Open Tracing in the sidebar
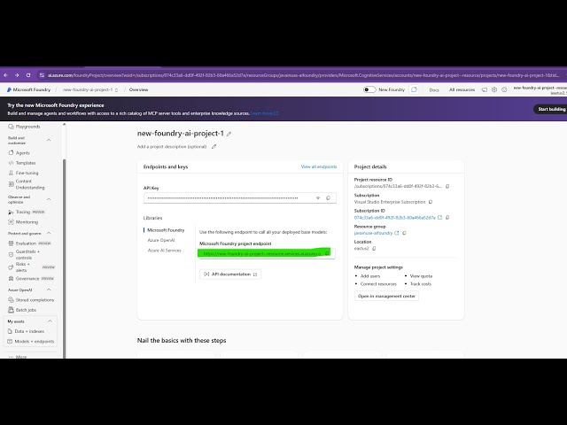The width and height of the screenshot is (567, 425). (x=26, y=212)
